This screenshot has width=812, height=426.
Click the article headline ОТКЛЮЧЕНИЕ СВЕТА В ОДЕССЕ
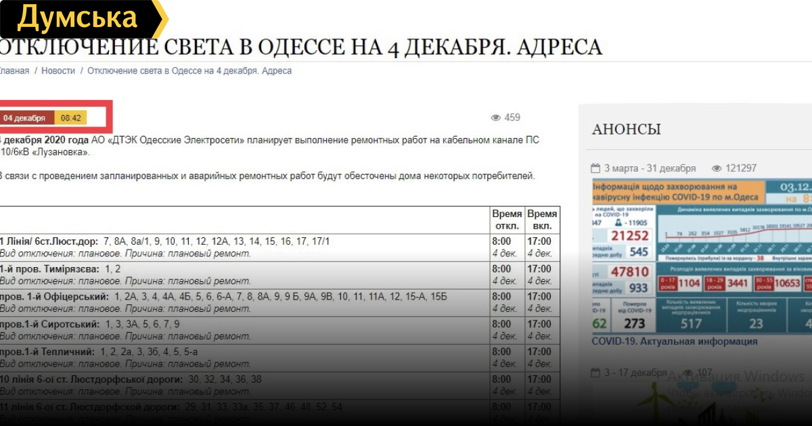(298, 47)
